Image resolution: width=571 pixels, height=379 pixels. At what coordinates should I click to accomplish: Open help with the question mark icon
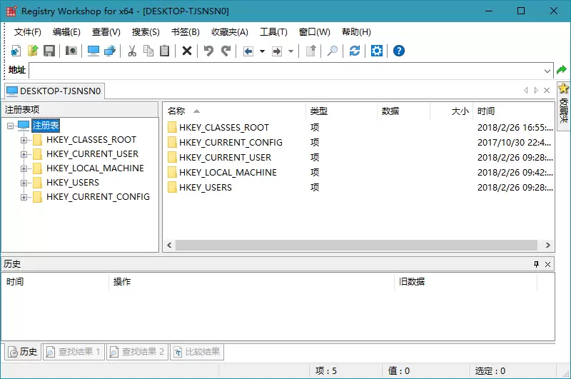click(x=399, y=51)
